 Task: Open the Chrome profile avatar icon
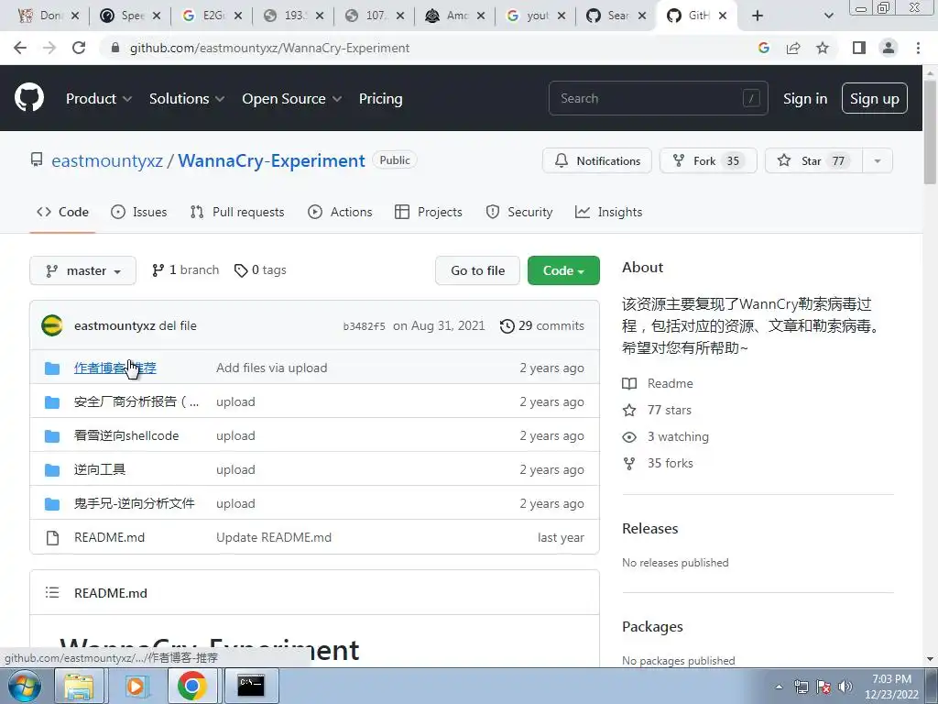(x=889, y=48)
